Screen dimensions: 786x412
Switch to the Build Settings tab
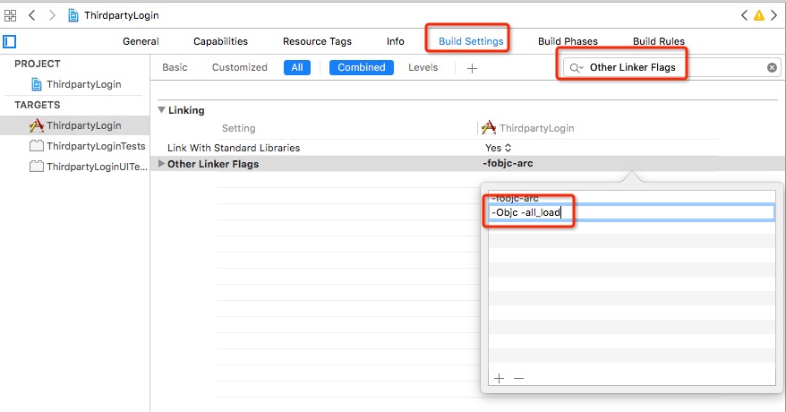click(x=471, y=41)
